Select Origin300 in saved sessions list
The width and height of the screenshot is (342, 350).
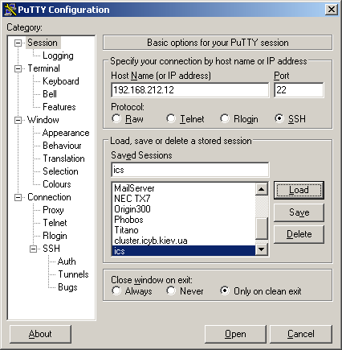click(184, 209)
